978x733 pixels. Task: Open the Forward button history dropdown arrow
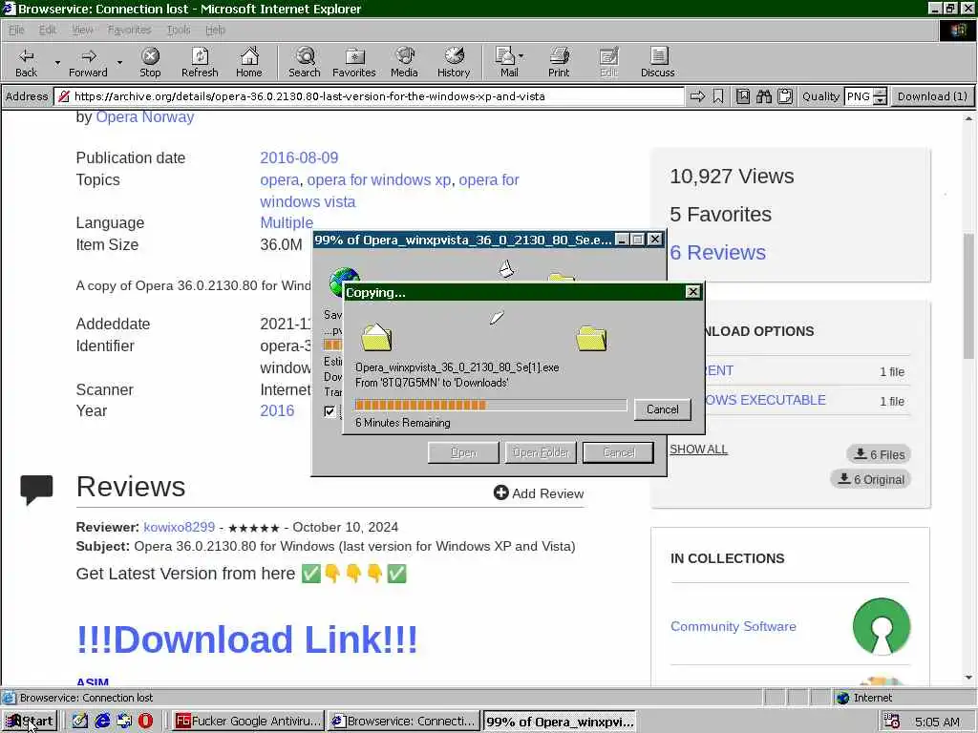pyautogui.click(x=119, y=62)
